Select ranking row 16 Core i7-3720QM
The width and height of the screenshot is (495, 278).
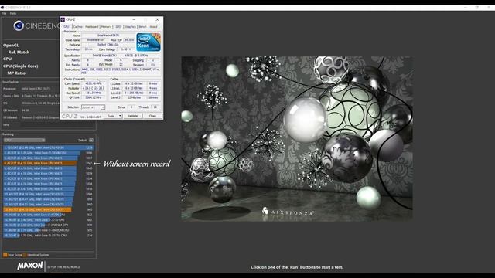49,225
